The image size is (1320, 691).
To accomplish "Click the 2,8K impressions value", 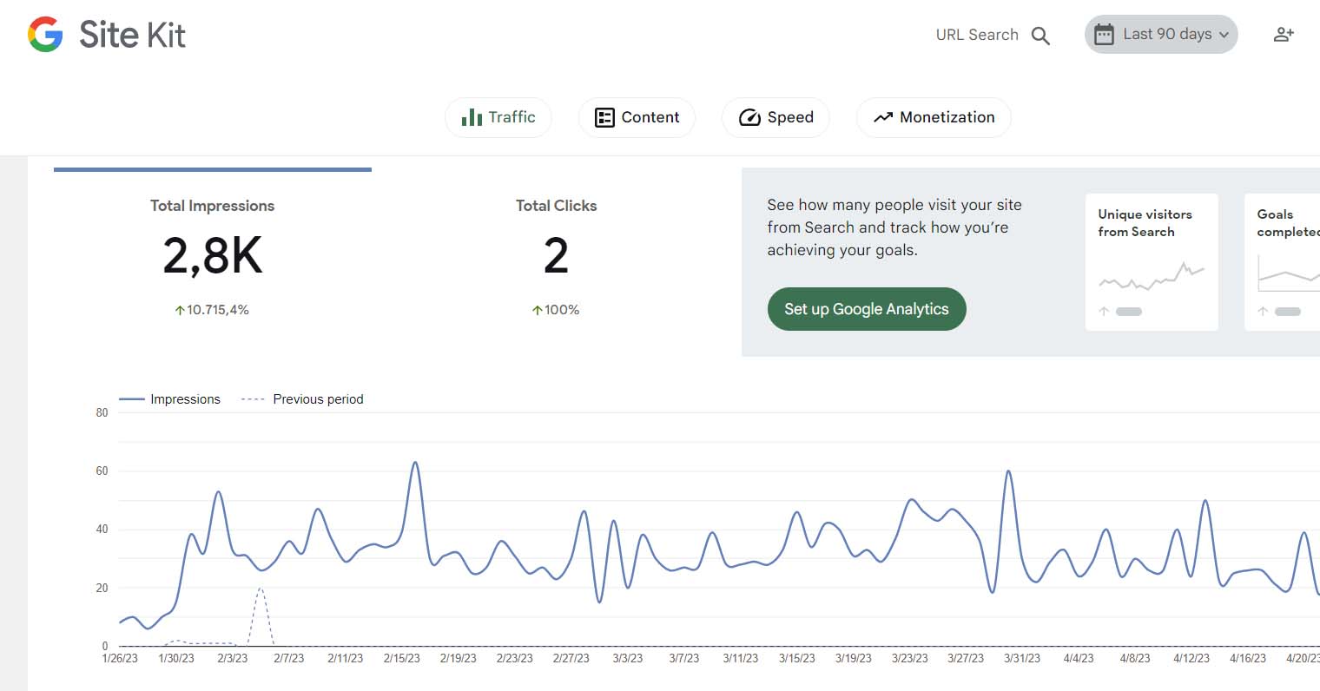I will pos(213,256).
